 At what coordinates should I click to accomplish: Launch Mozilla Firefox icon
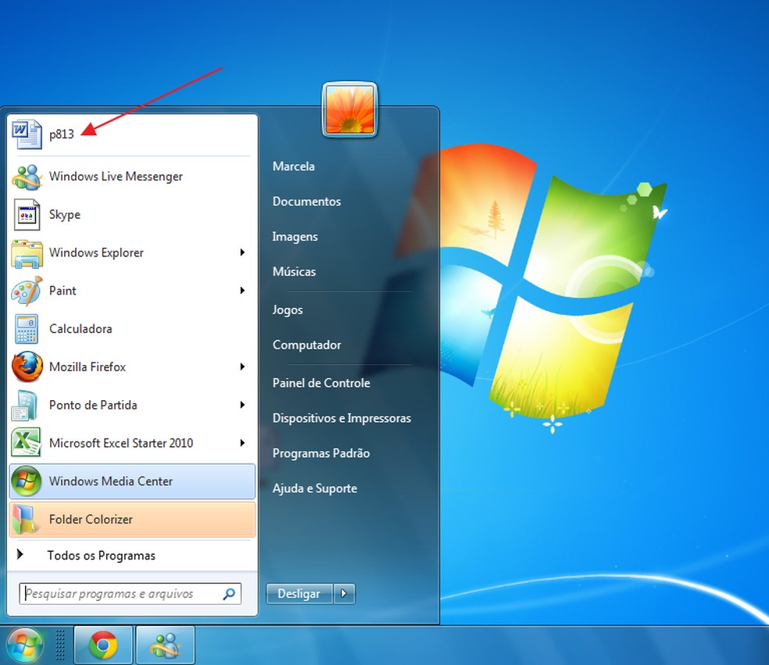point(27,366)
